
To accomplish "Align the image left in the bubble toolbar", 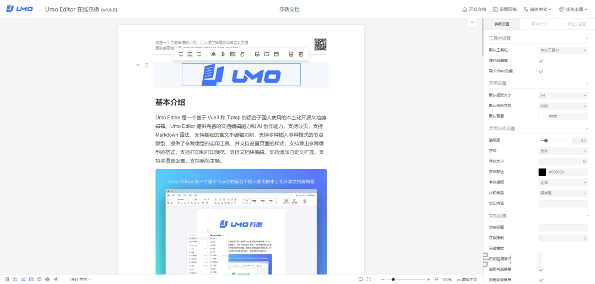I will click(x=181, y=54).
